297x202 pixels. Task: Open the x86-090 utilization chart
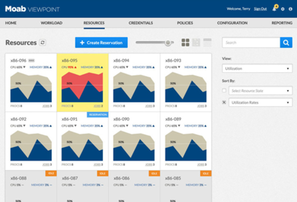(134, 146)
